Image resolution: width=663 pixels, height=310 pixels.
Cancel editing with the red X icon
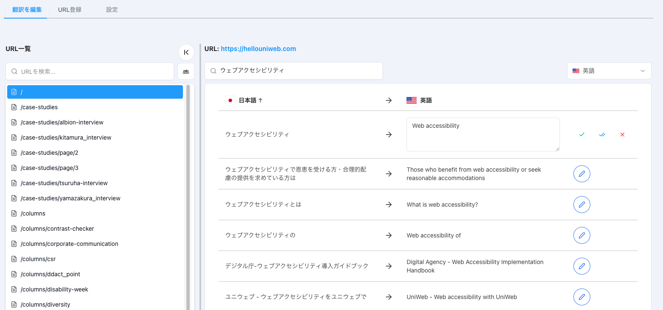click(x=622, y=135)
